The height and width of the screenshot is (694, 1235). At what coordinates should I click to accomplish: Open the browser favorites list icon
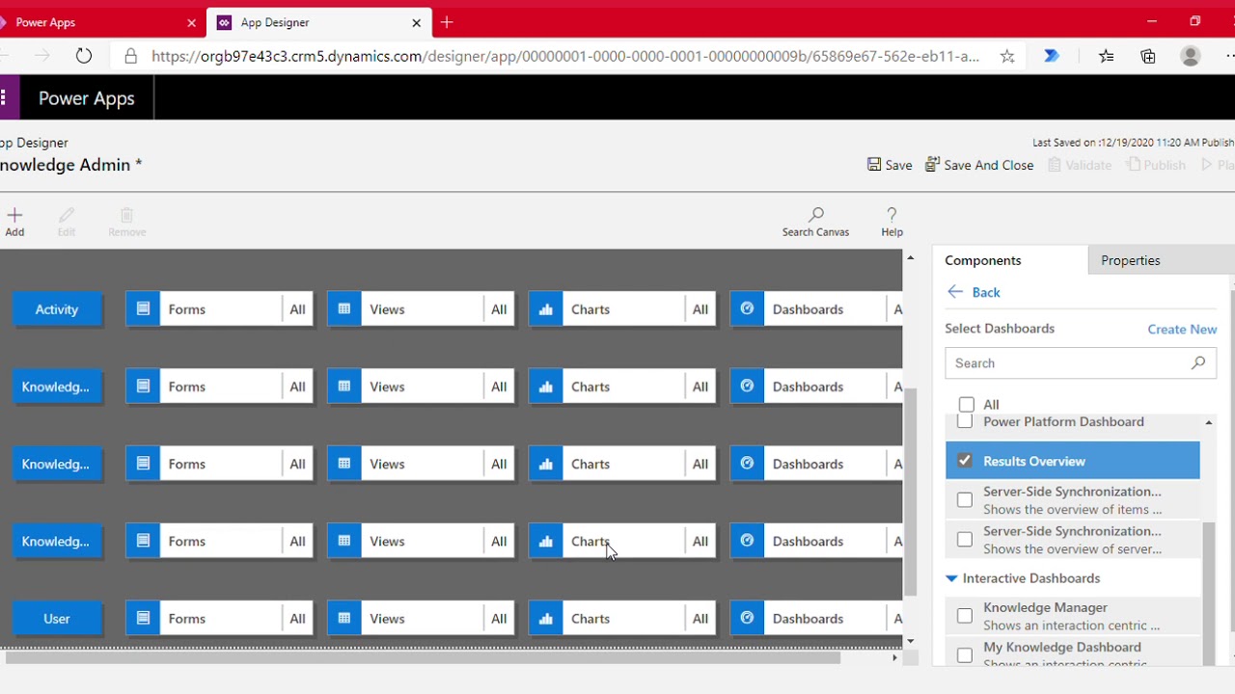coord(1107,56)
